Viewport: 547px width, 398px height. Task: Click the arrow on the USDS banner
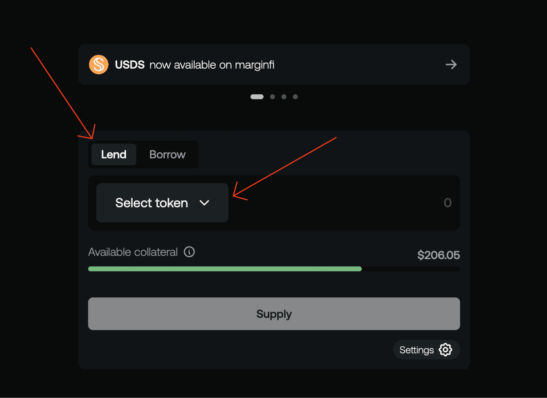[451, 65]
